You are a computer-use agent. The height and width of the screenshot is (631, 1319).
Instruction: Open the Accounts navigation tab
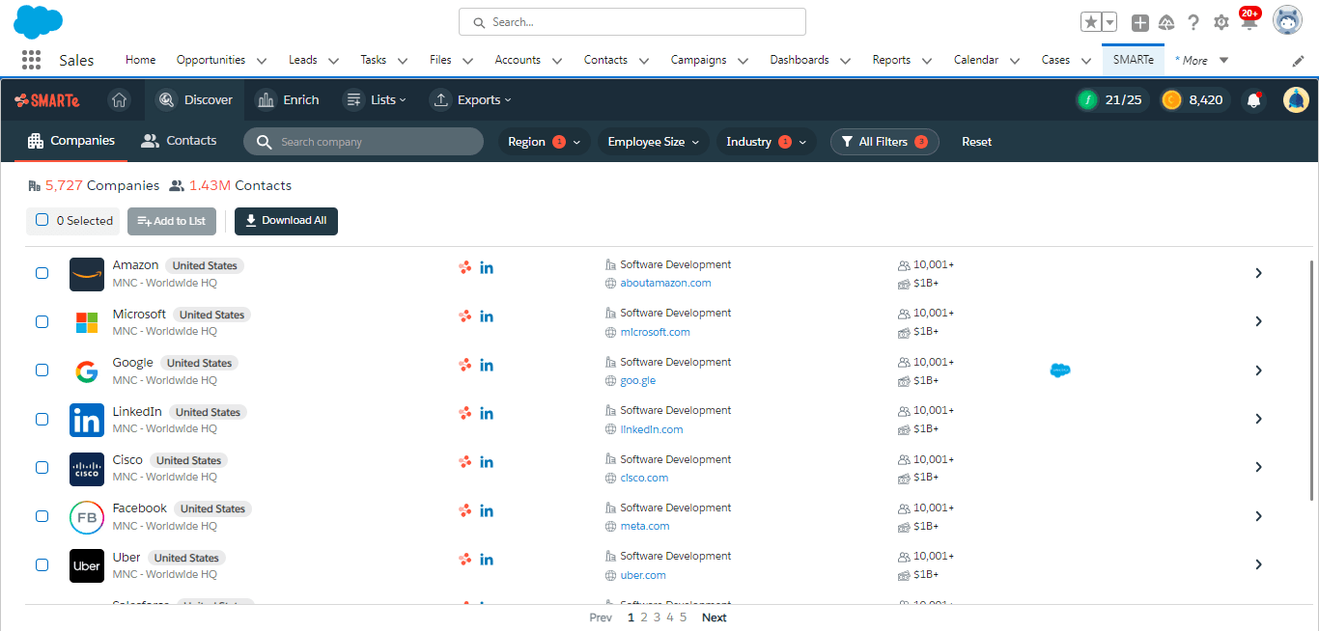[x=518, y=60]
